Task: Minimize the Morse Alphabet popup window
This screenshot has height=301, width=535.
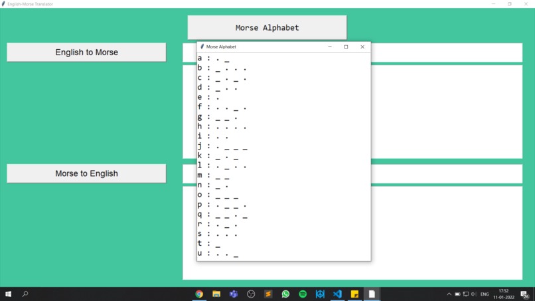Action: click(x=330, y=47)
